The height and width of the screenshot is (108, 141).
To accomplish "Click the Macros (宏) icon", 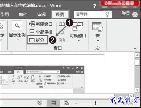I will tap(98, 27).
